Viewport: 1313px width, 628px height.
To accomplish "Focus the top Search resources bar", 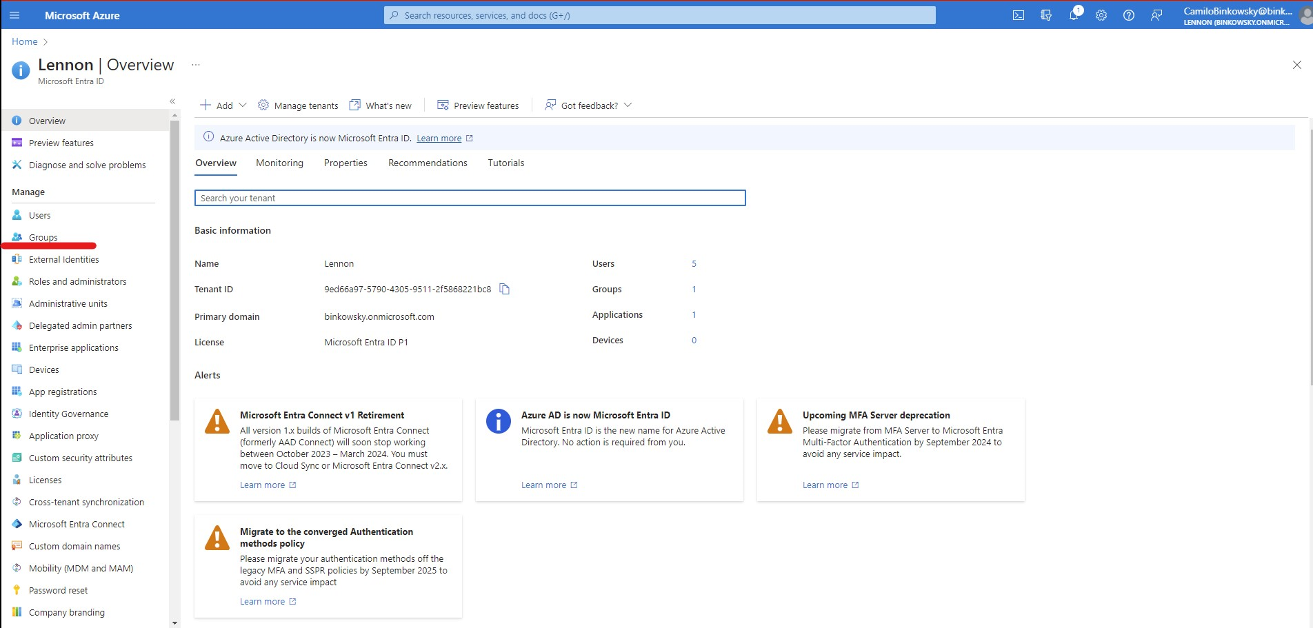I will pyautogui.click(x=660, y=15).
